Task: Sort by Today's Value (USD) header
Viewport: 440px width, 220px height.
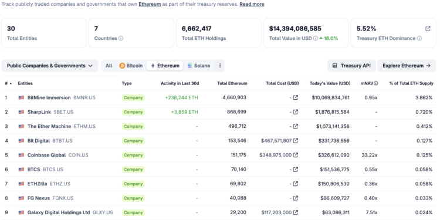Action: point(330,83)
